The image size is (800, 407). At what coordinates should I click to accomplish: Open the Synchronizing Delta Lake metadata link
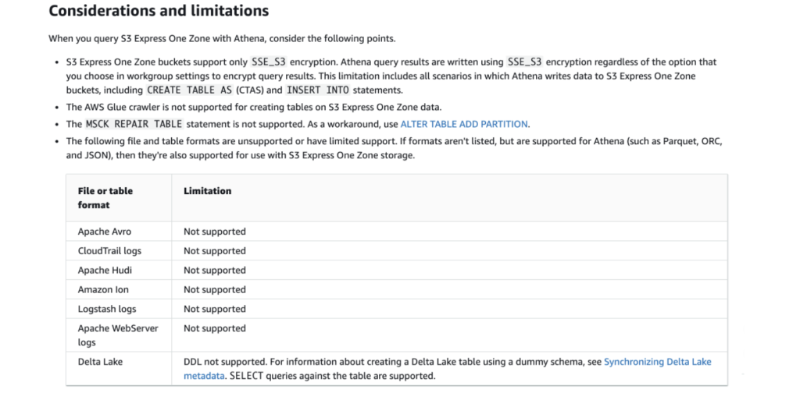pyautogui.click(x=657, y=362)
